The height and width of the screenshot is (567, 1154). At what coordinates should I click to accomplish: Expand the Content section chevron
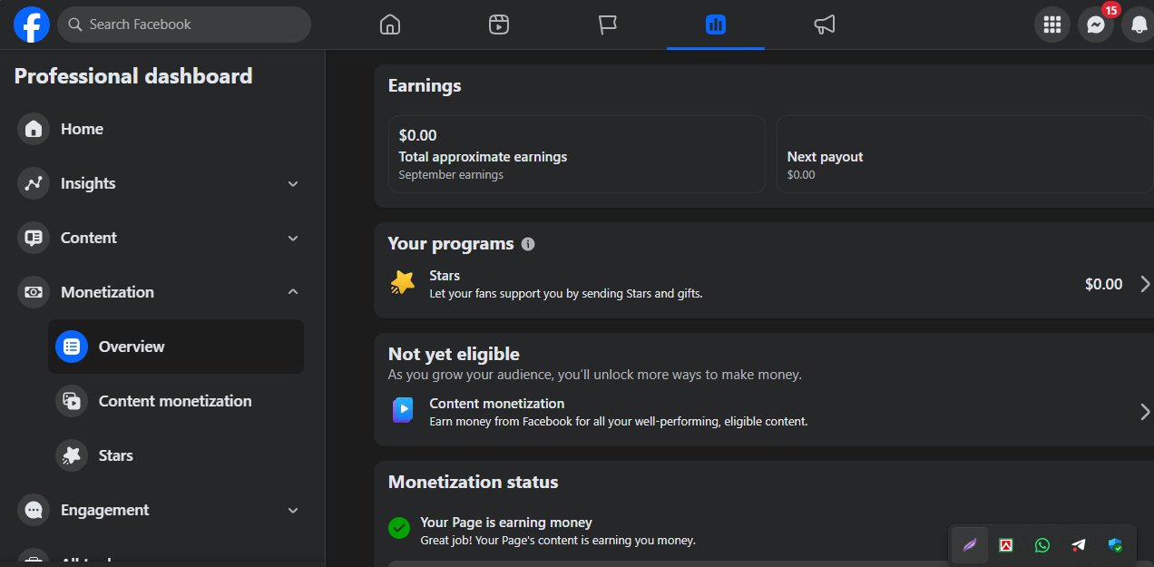pos(293,238)
